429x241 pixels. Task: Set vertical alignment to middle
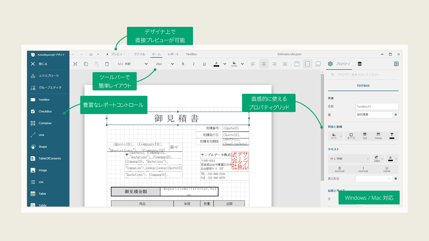click(x=308, y=64)
